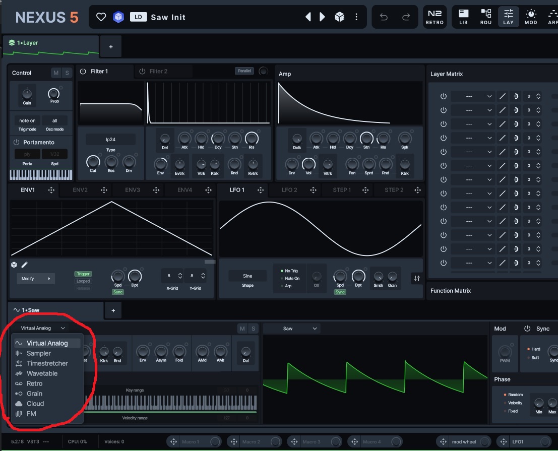Click mod wheel drag handle icon
The width and height of the screenshot is (558, 451).
coord(443,442)
